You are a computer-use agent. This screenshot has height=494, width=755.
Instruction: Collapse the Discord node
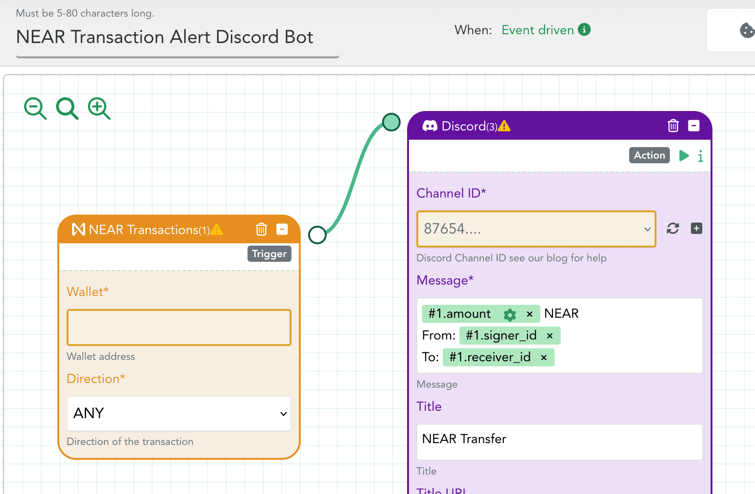tap(694, 125)
